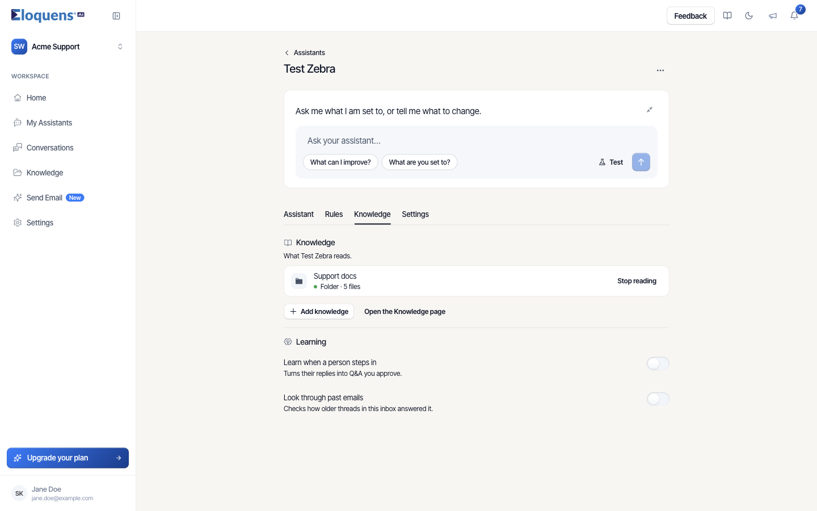This screenshot has height=511, width=817.
Task: Open notifications bell with 7 badge
Action: click(794, 16)
